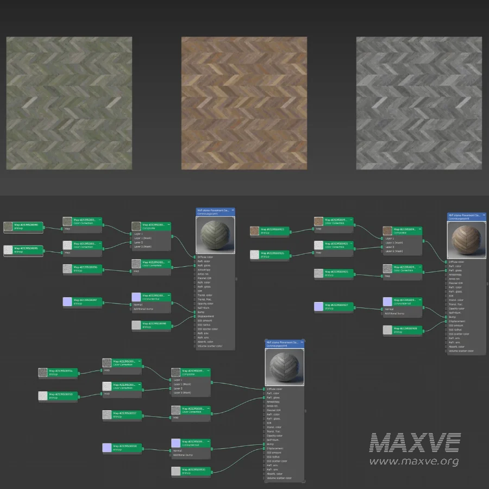Click green material sphere preview
The width and height of the screenshot is (489, 489).
[215, 235]
